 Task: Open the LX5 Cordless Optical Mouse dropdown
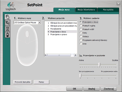click(39, 22)
